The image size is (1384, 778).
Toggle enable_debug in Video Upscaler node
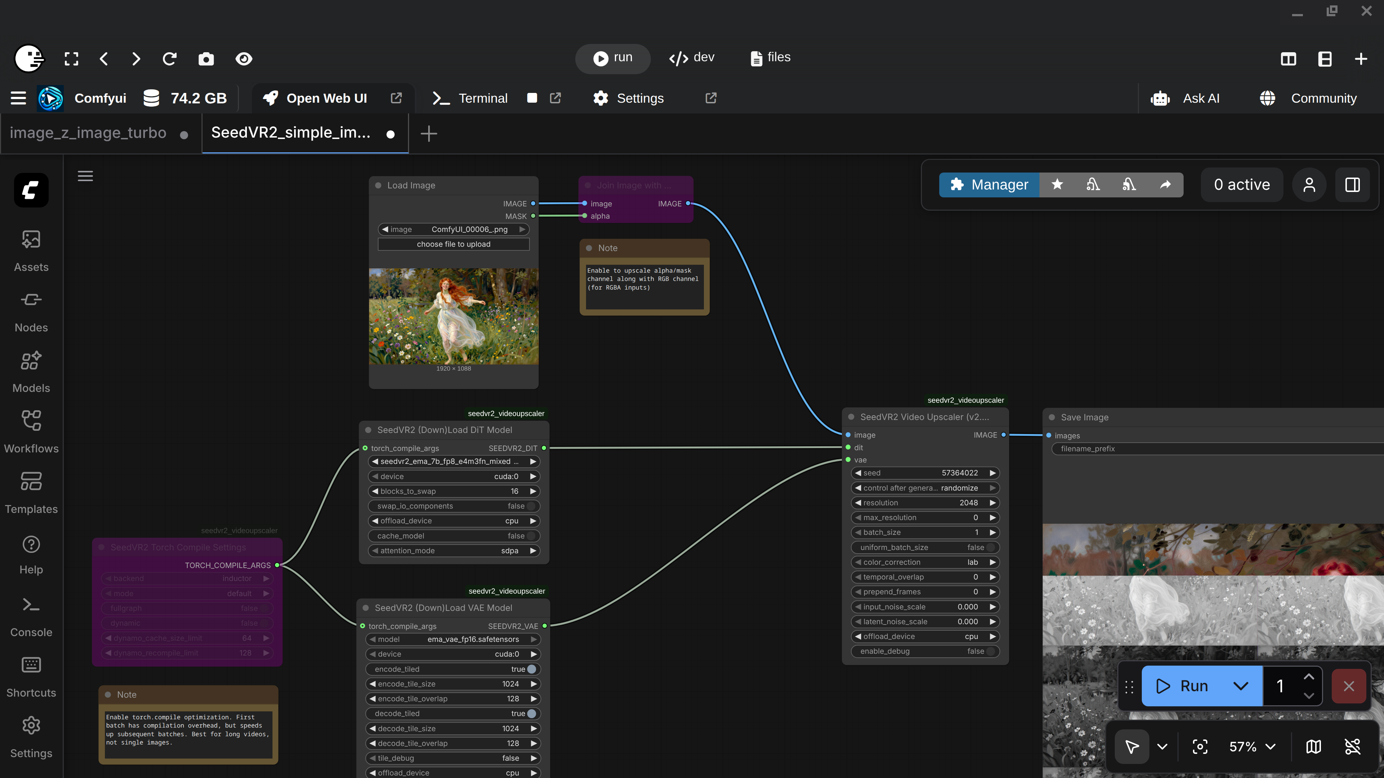pyautogui.click(x=991, y=651)
